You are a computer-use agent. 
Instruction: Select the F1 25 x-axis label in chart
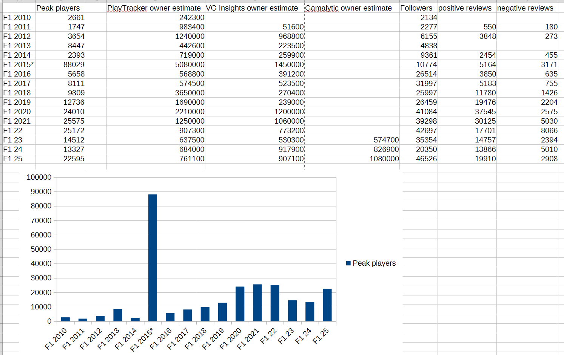321,336
